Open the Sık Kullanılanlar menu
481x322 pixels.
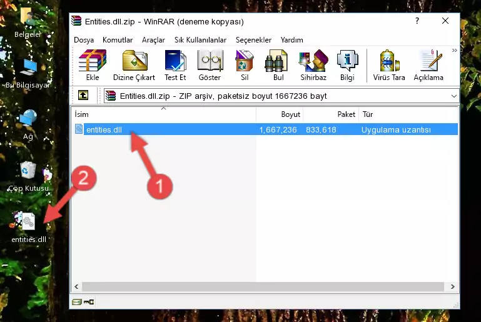(200, 40)
